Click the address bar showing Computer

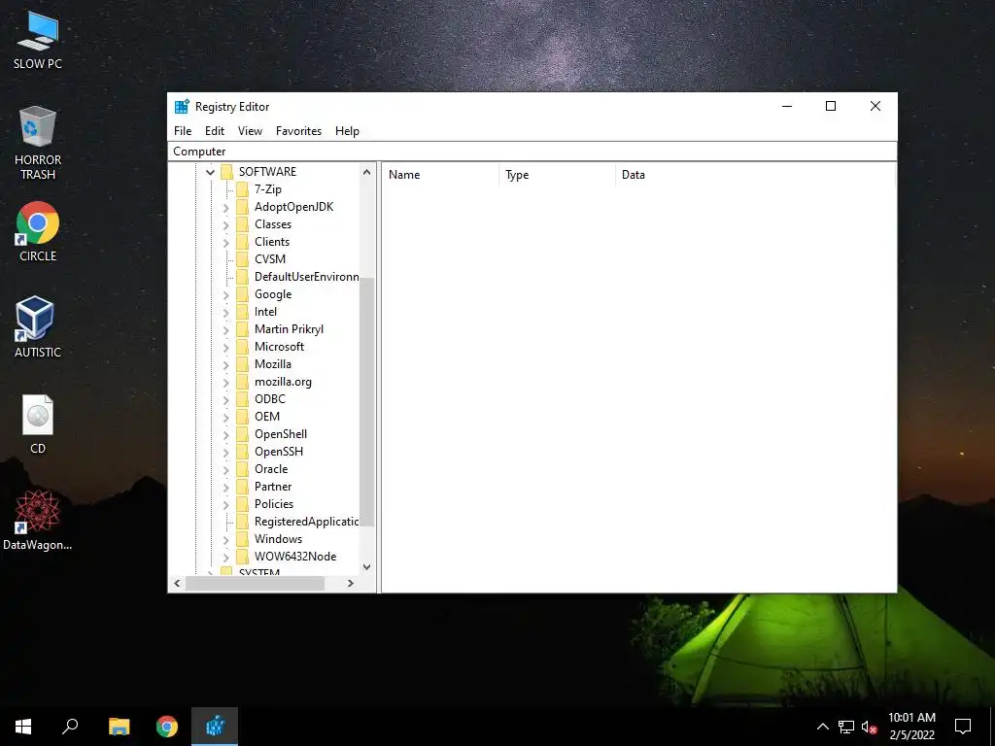coord(532,151)
